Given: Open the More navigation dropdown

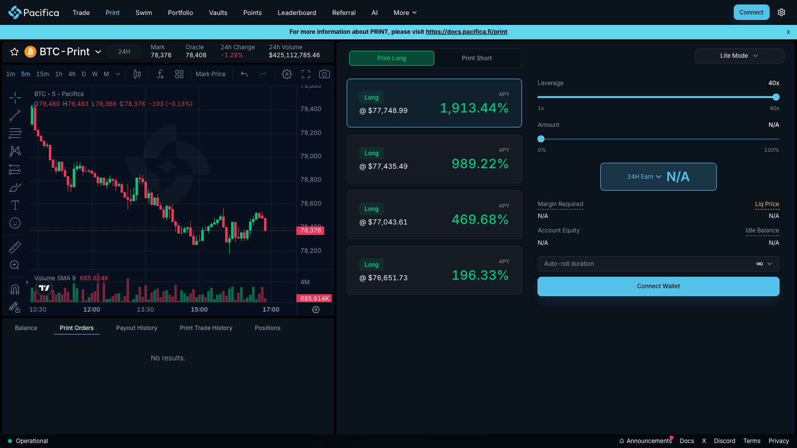Looking at the screenshot, I should 405,12.
